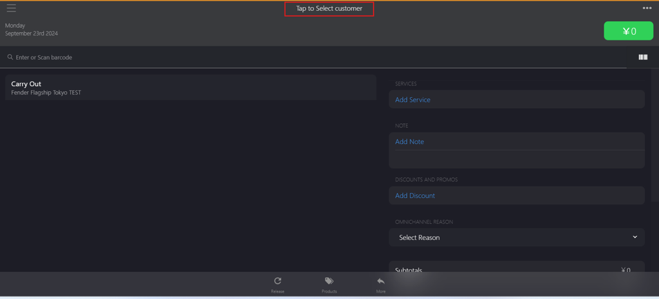
Task: Click Fender Flagship Tokyo TEST text
Action: [46, 93]
